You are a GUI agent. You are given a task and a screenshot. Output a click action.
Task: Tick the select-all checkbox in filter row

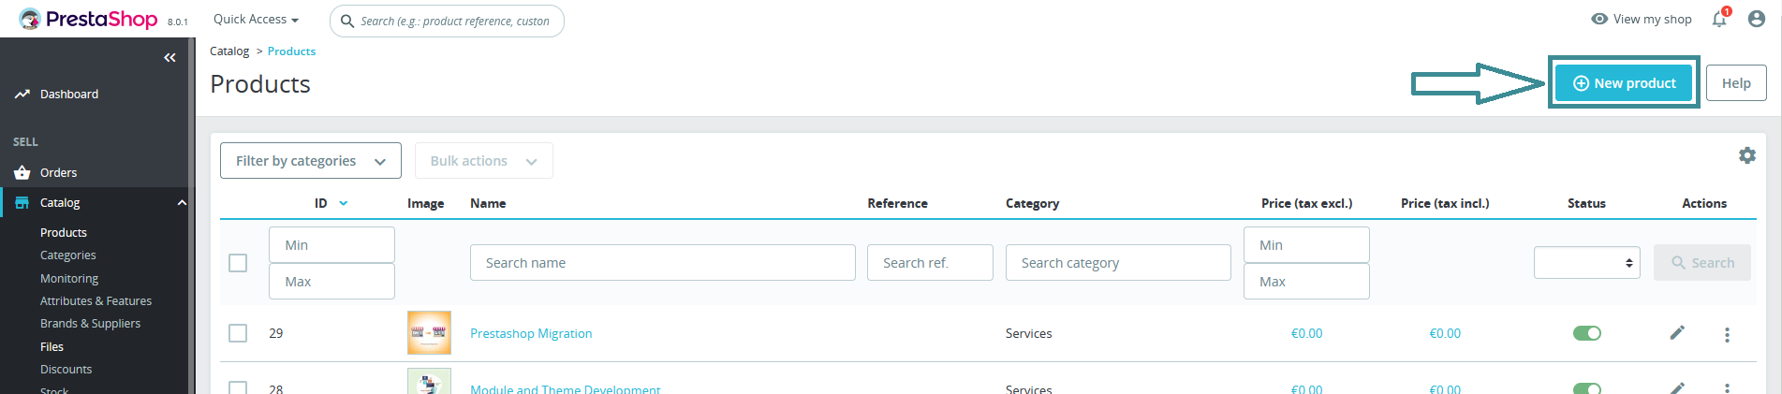point(238,263)
